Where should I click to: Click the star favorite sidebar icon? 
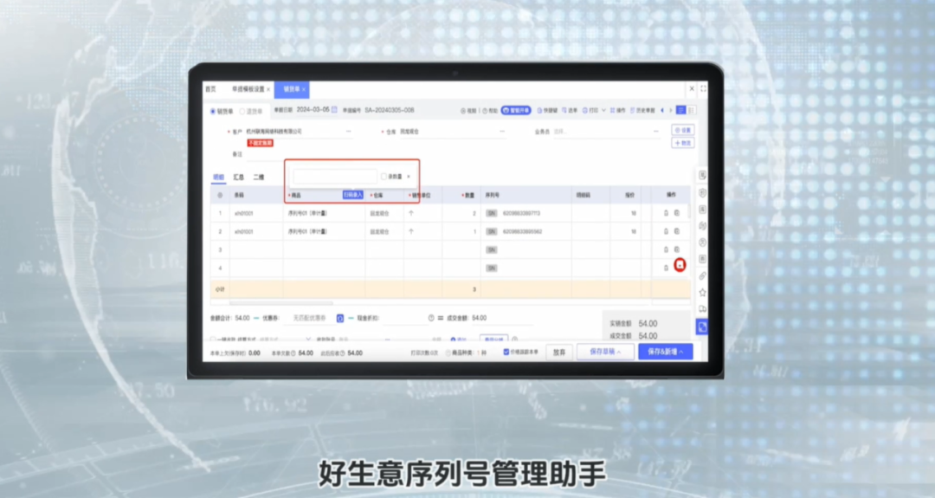point(702,293)
